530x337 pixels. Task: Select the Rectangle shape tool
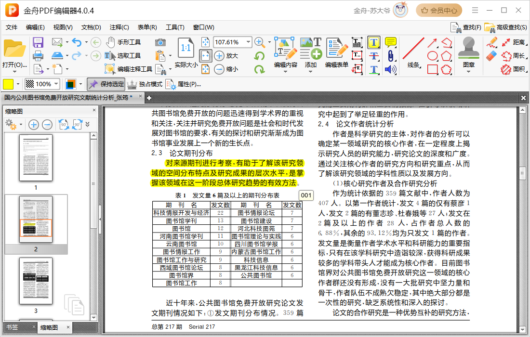coord(432,69)
